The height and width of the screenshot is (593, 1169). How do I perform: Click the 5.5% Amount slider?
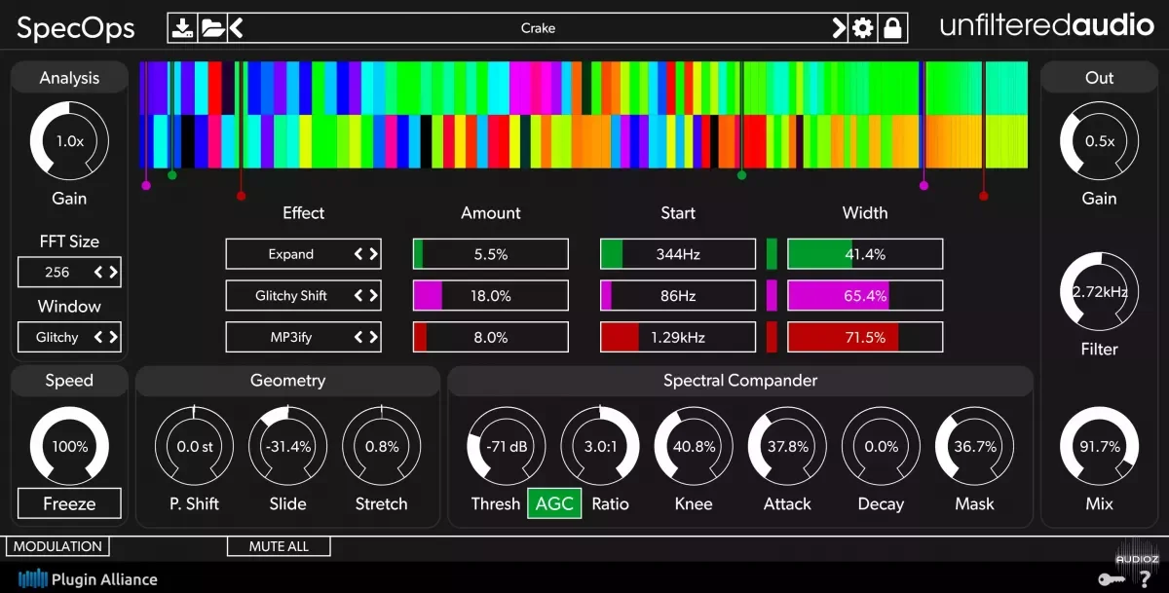[x=490, y=254]
